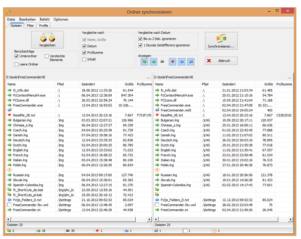Toggle the equals sign filter in Anzeigen
Image resolution: width=301 pixels, height=239 pixels.
(x=162, y=62)
